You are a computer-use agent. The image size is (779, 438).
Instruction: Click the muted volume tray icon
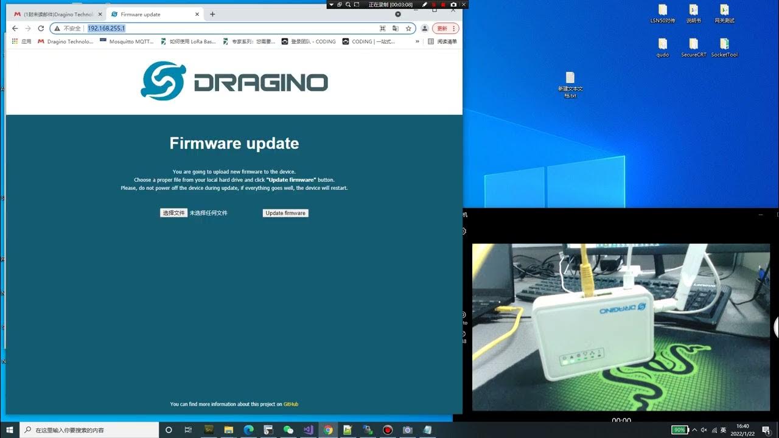(x=705, y=429)
